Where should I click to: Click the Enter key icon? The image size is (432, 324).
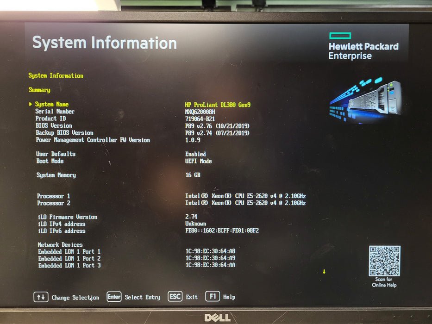click(x=114, y=297)
